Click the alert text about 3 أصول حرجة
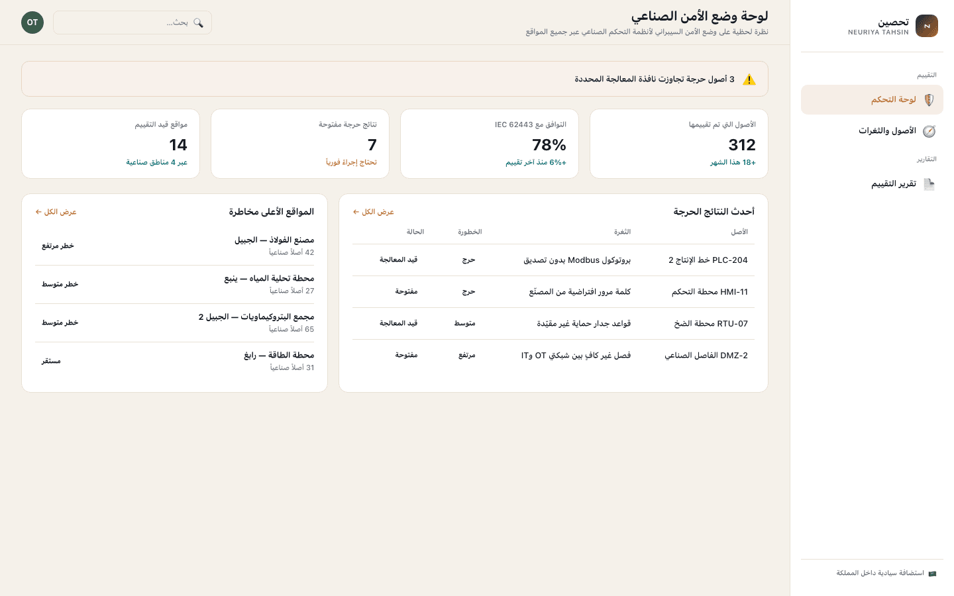This screenshot has width=954, height=596. tap(655, 79)
